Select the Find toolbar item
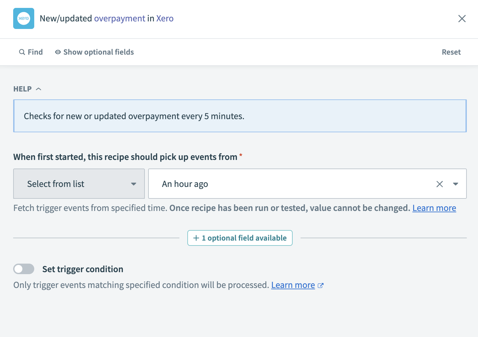 [x=35, y=52]
